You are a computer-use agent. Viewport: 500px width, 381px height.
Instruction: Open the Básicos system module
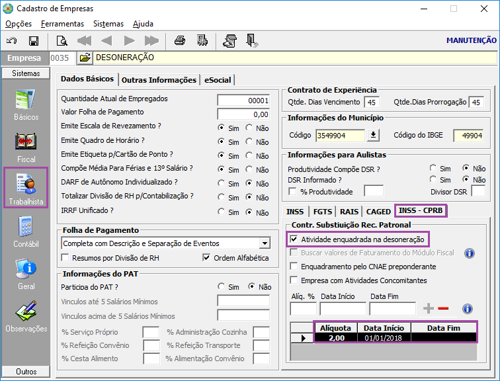[26, 105]
